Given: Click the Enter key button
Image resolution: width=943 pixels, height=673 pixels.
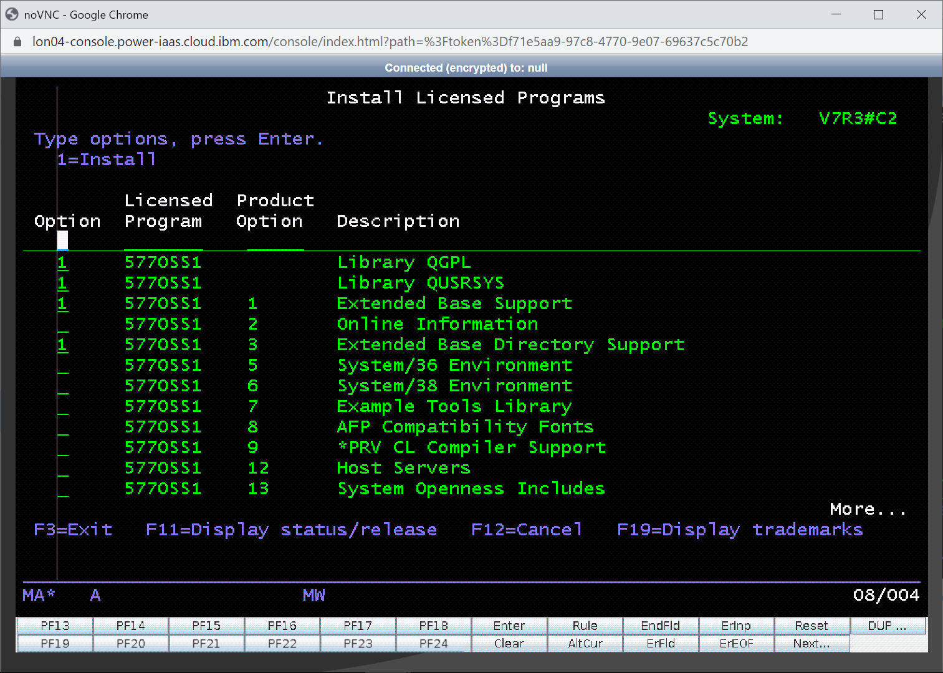Looking at the screenshot, I should [x=509, y=626].
